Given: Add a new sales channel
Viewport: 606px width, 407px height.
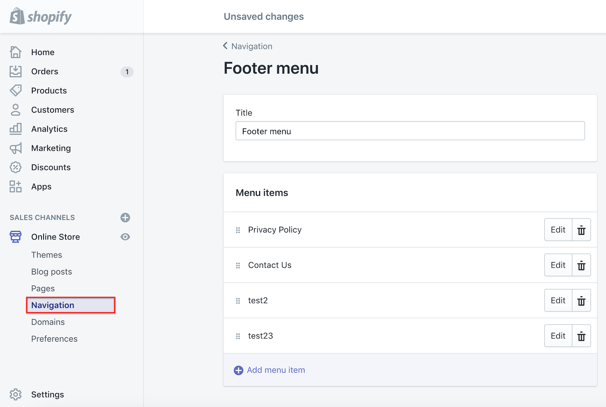Looking at the screenshot, I should tap(125, 218).
